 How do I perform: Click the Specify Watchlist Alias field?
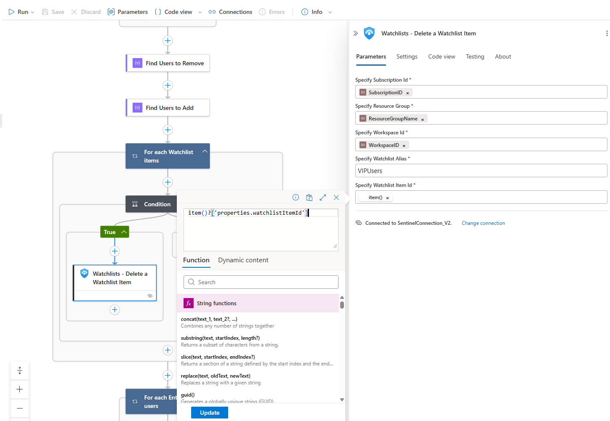(481, 171)
